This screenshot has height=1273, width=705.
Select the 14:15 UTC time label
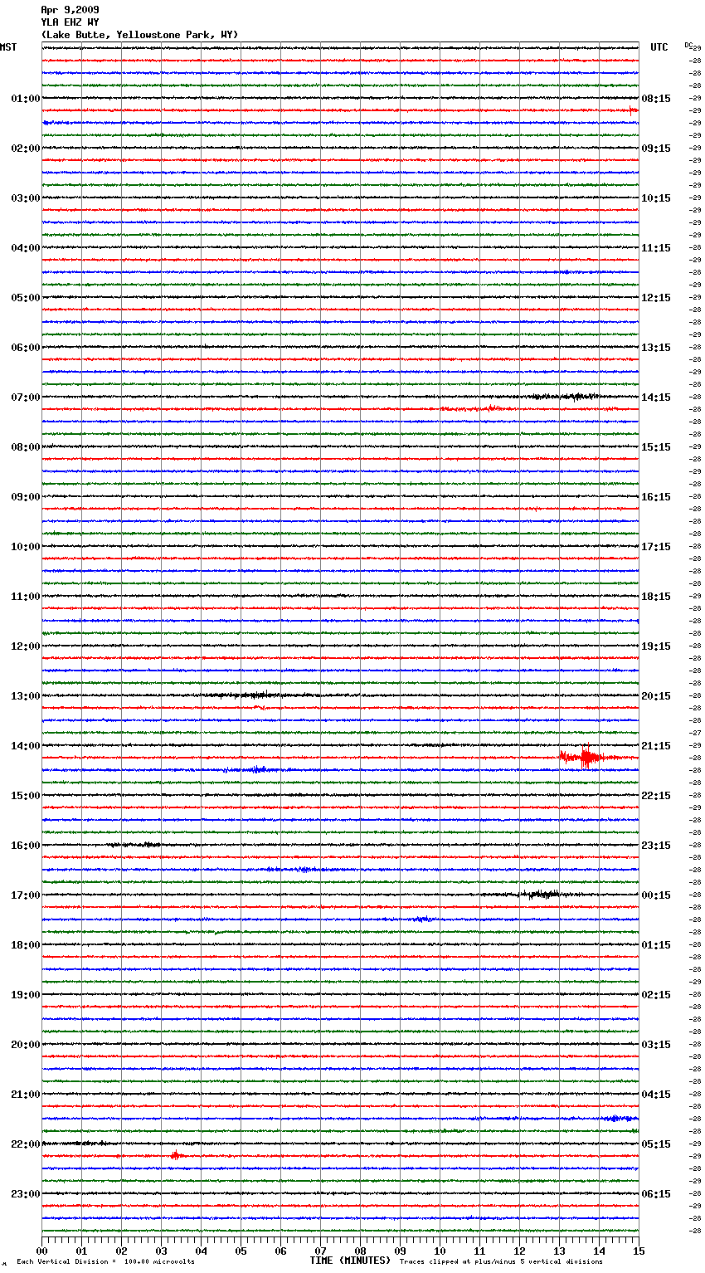click(656, 398)
